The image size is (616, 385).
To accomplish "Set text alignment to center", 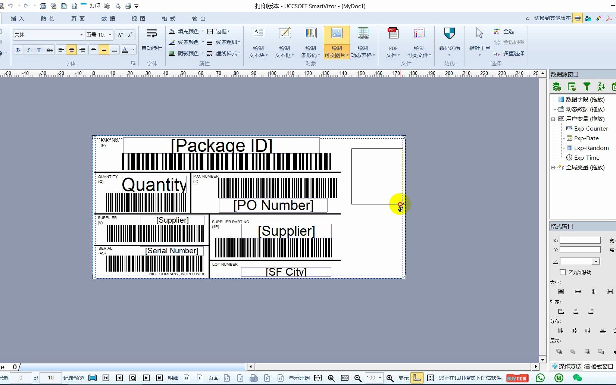I will click(x=72, y=50).
